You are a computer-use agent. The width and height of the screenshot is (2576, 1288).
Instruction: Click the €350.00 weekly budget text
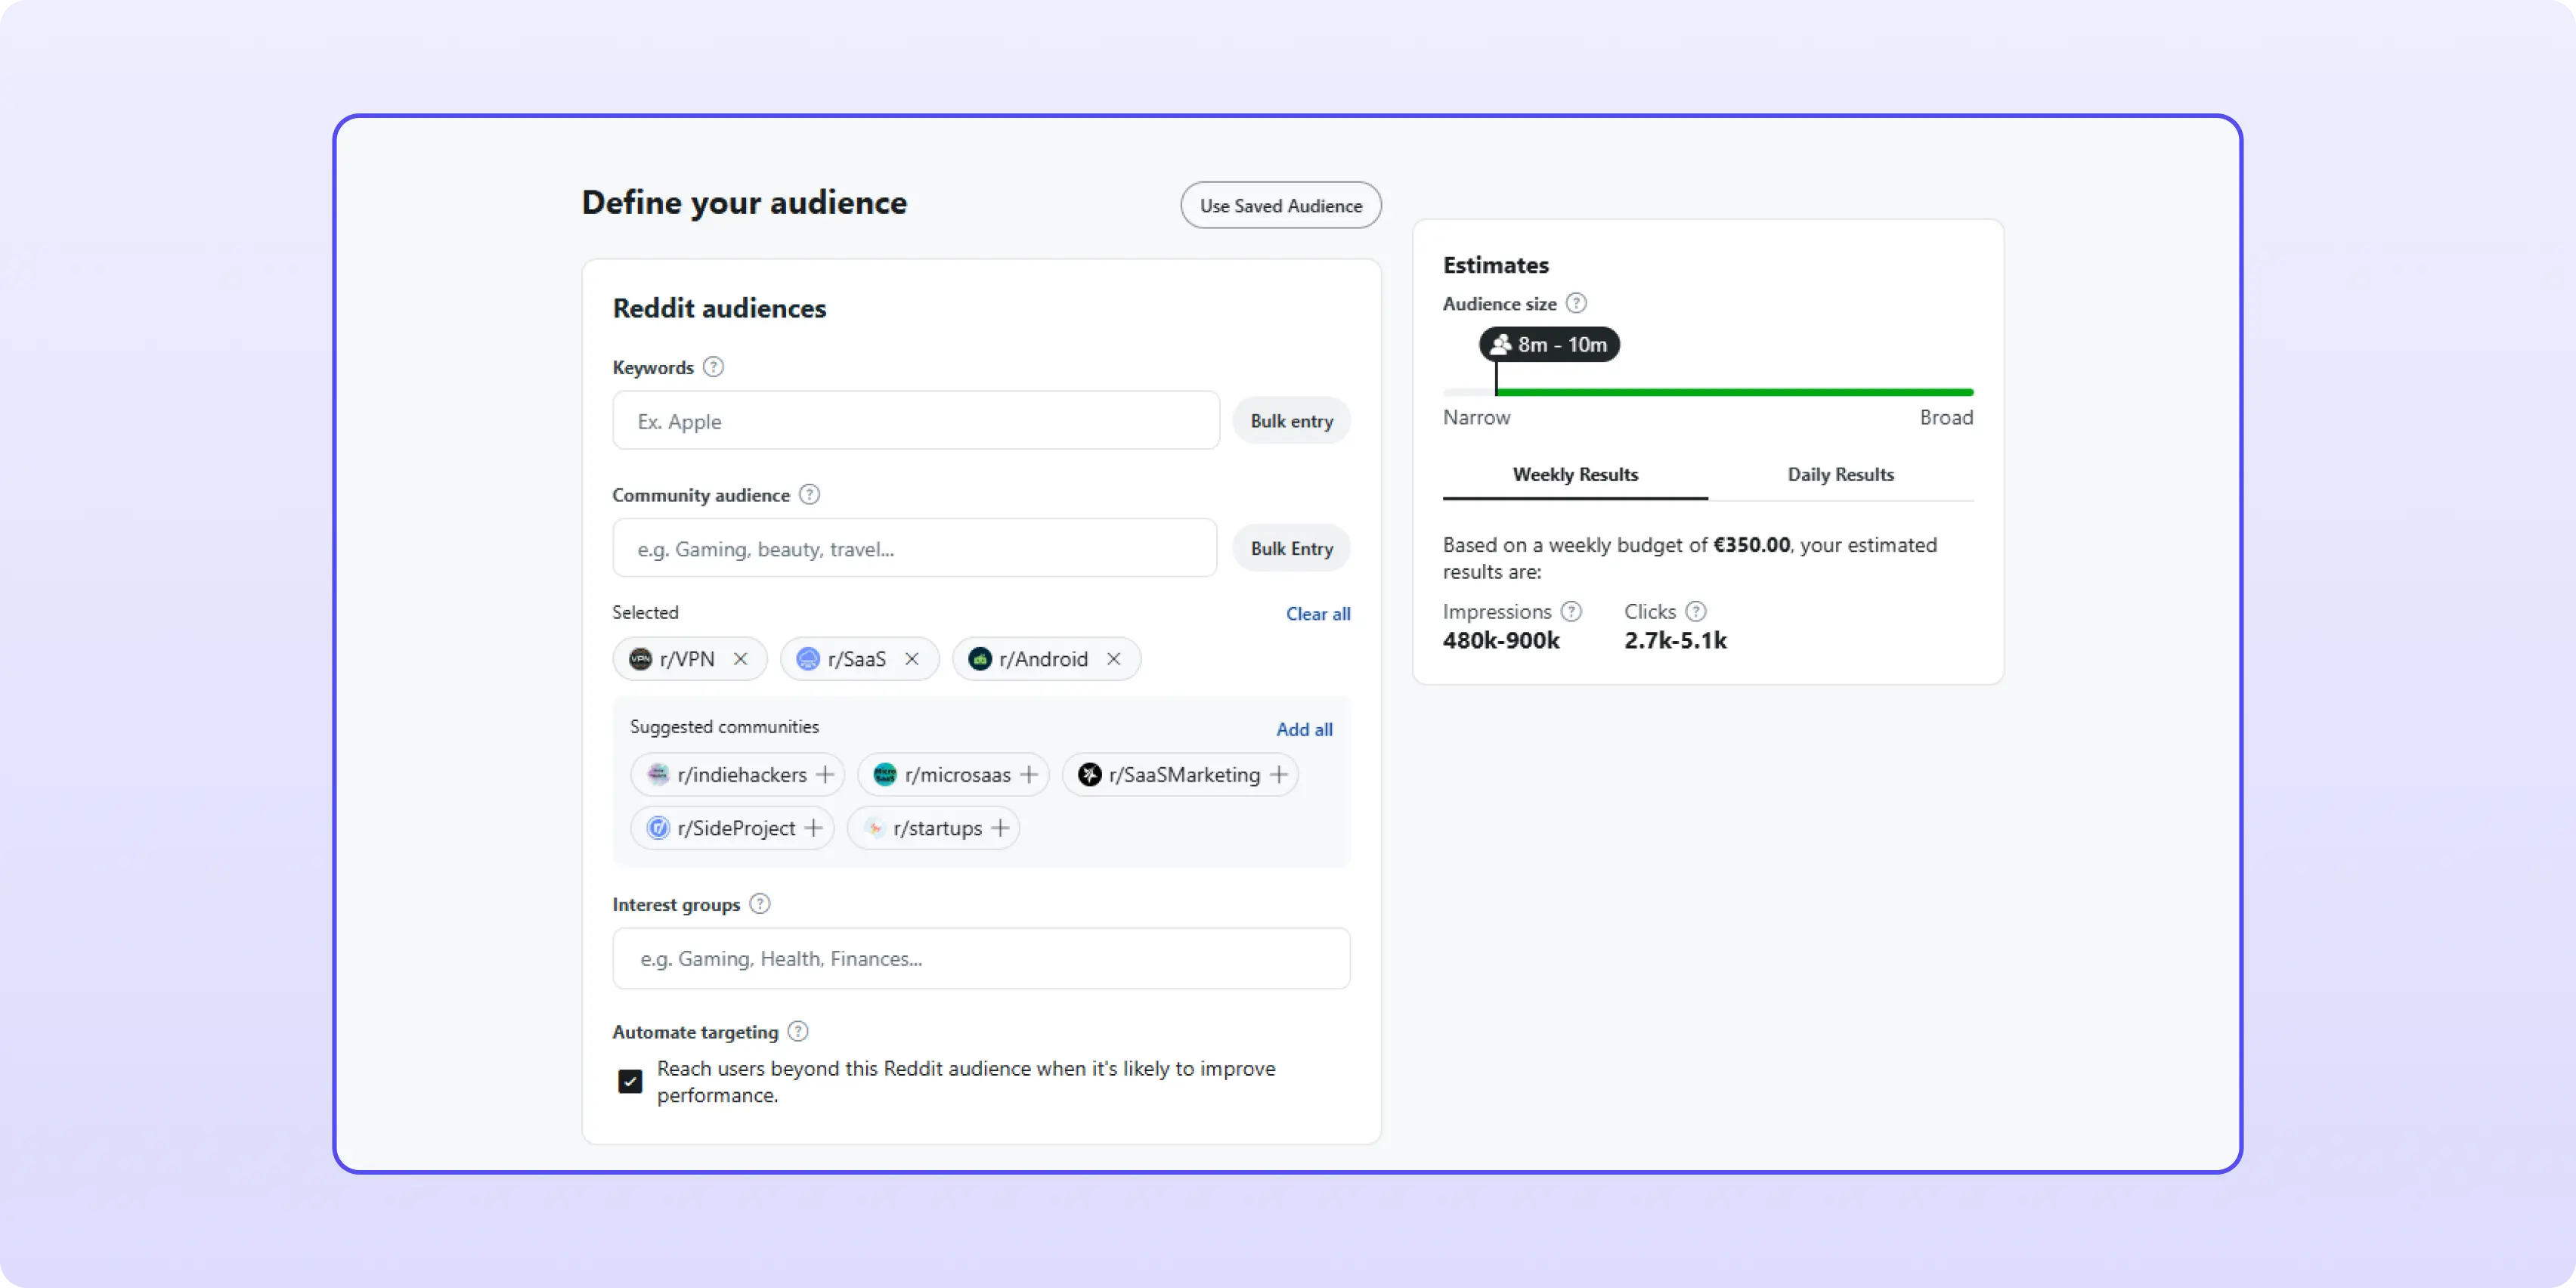(x=1751, y=545)
